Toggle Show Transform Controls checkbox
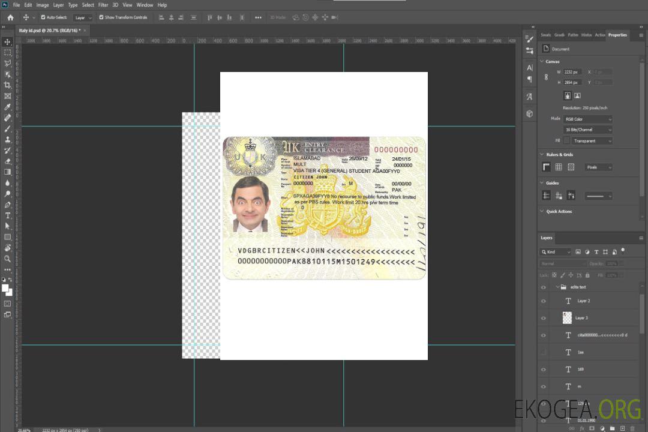The height and width of the screenshot is (432, 648). (101, 17)
